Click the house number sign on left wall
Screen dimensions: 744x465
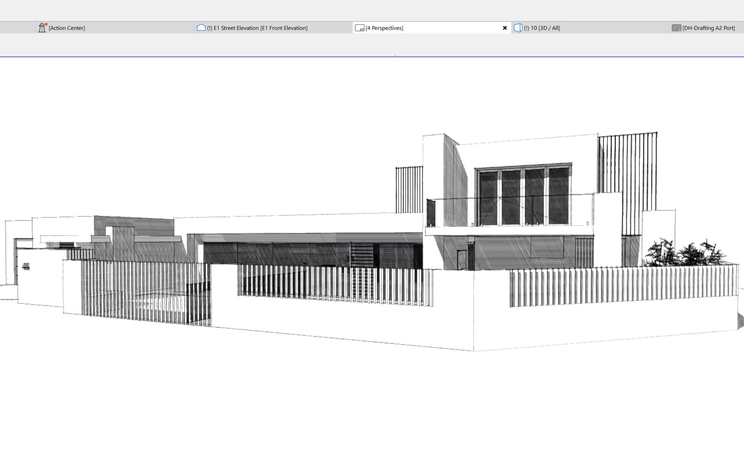point(26,267)
